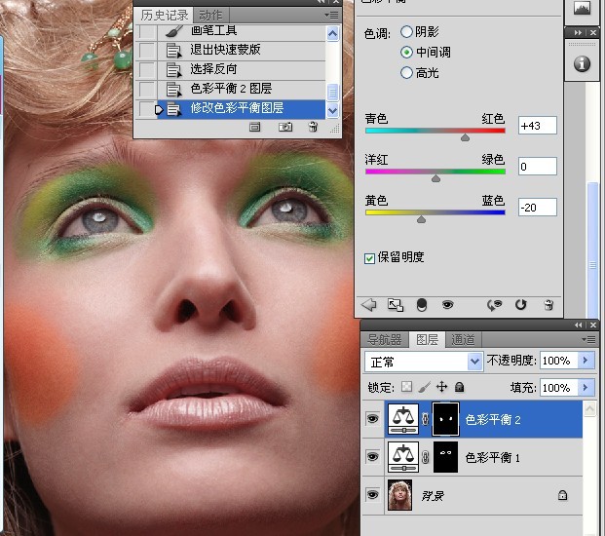Click the trash icon in the History panel

coord(314,127)
